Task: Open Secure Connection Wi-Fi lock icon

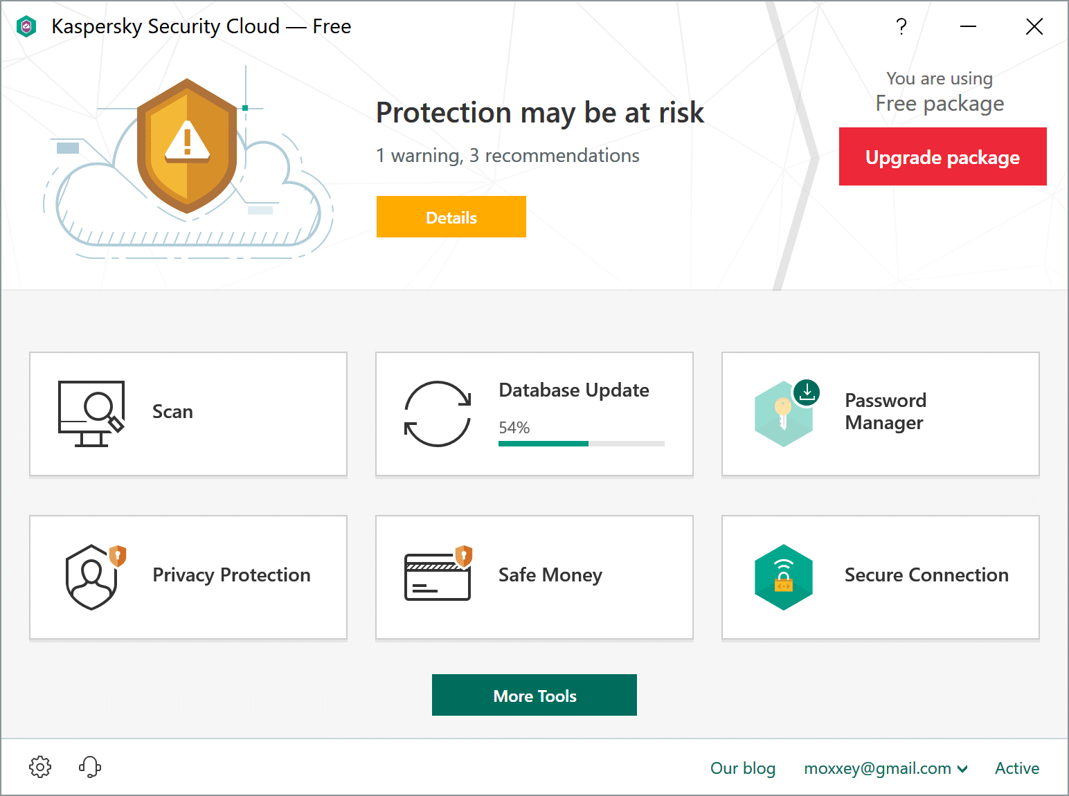Action: tap(784, 577)
